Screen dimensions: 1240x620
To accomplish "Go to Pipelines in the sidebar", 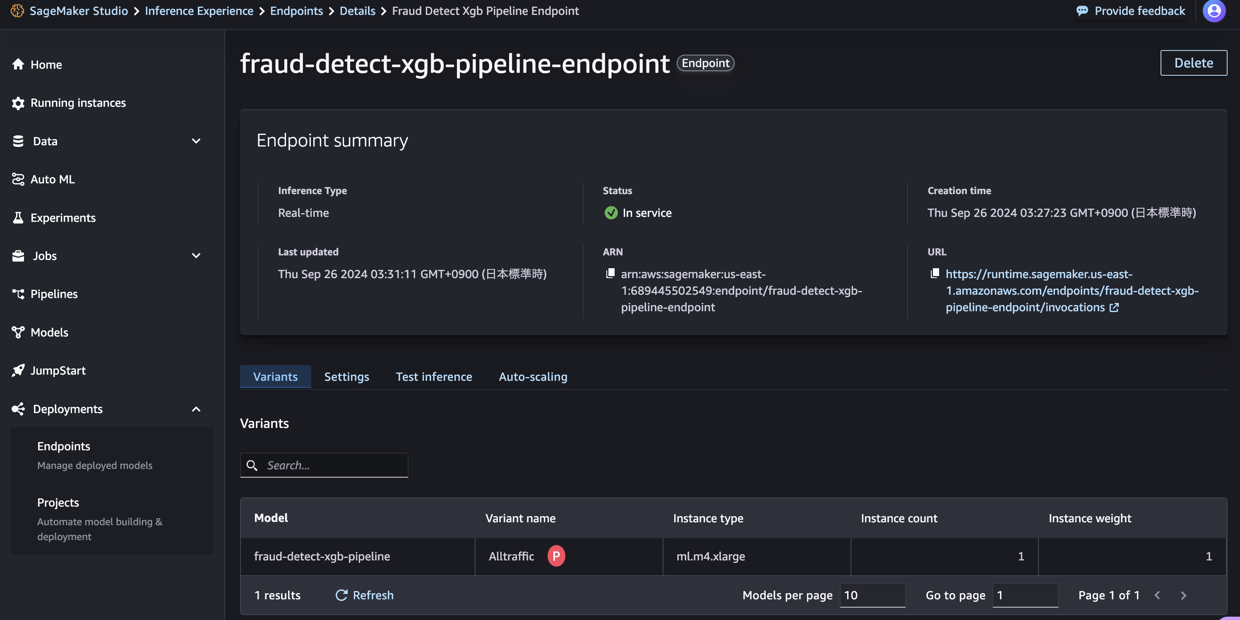I will (53, 294).
